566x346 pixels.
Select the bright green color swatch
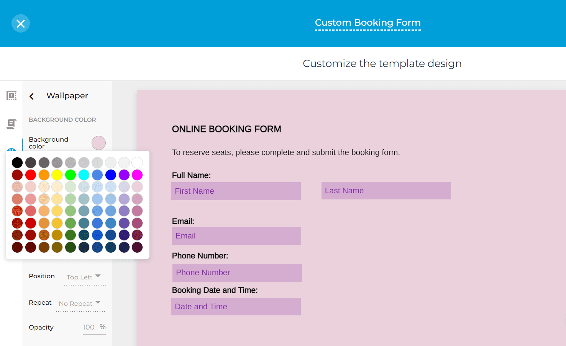click(x=71, y=175)
